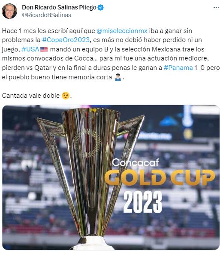Follow the @miseleccionmx mention link
This screenshot has width=223, height=256.
click(x=122, y=31)
